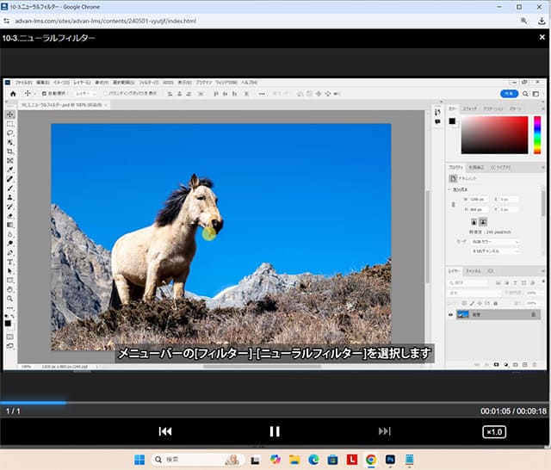Open Photoshop from Windows taskbar
Screen dimensions: 551x470
(390, 460)
